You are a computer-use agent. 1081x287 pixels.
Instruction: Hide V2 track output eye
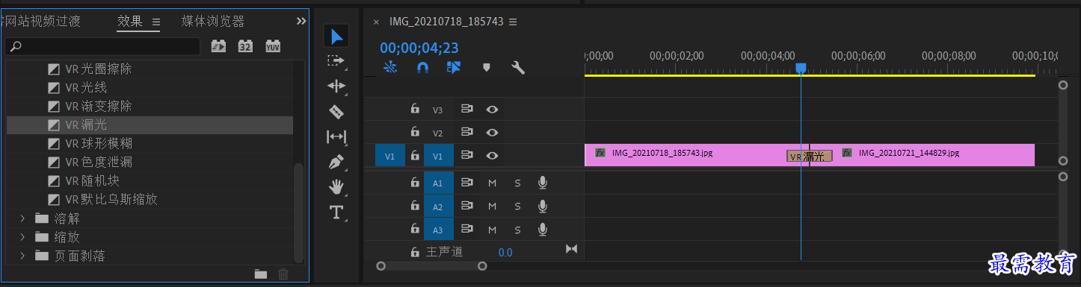[x=492, y=133]
